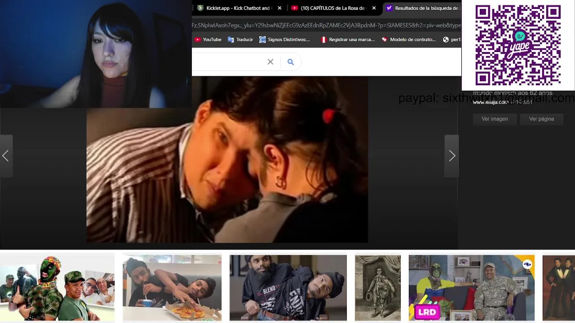Click the Signos Distintivos bookmark icon
Screen dimensions: 575x323
[262, 39]
